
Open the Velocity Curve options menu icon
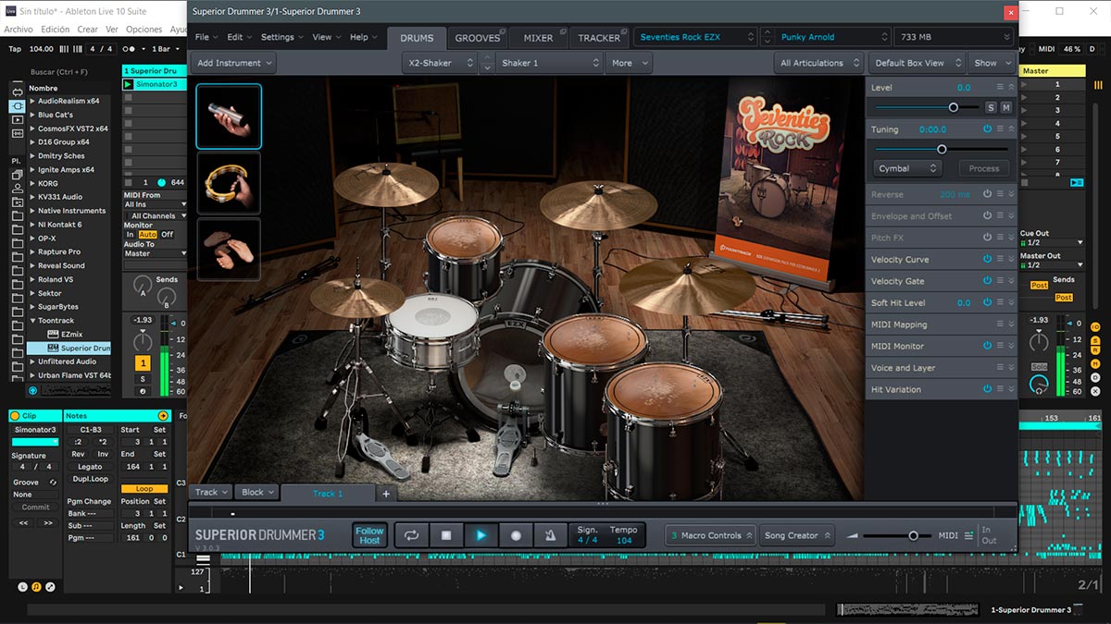pyautogui.click(x=1000, y=260)
